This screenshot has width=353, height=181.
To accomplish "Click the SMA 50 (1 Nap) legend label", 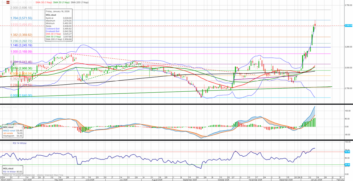I will click(61, 2).
